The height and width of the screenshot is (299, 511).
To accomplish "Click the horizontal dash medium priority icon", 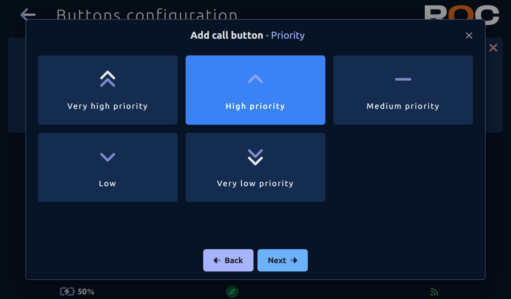I will point(403,79).
